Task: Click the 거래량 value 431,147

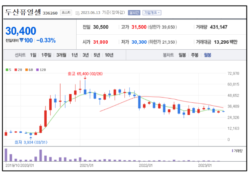Action: (218, 27)
